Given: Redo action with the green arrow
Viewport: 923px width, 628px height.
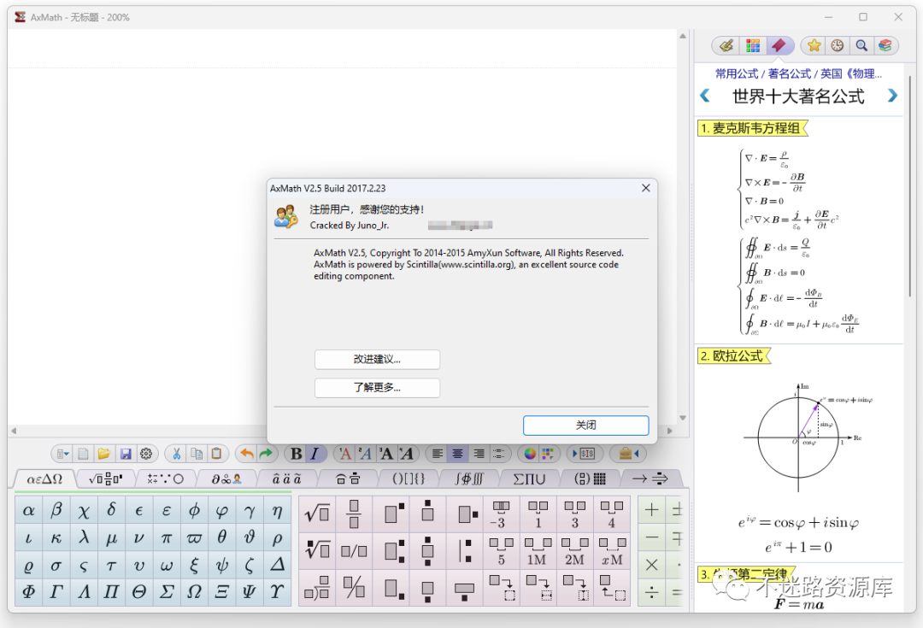Looking at the screenshot, I should click(x=266, y=453).
